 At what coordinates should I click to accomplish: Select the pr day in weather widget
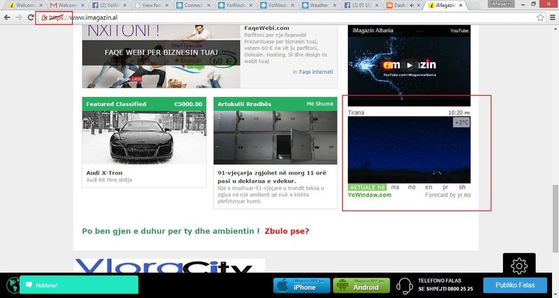[x=445, y=187]
